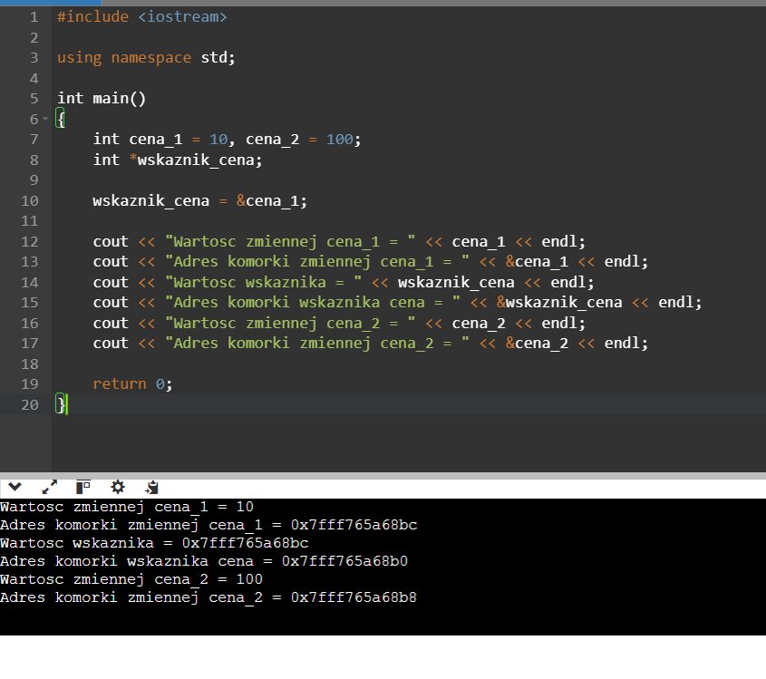
Task: Click the clipboard paste-input icon in console toolbar
Action: click(152, 487)
